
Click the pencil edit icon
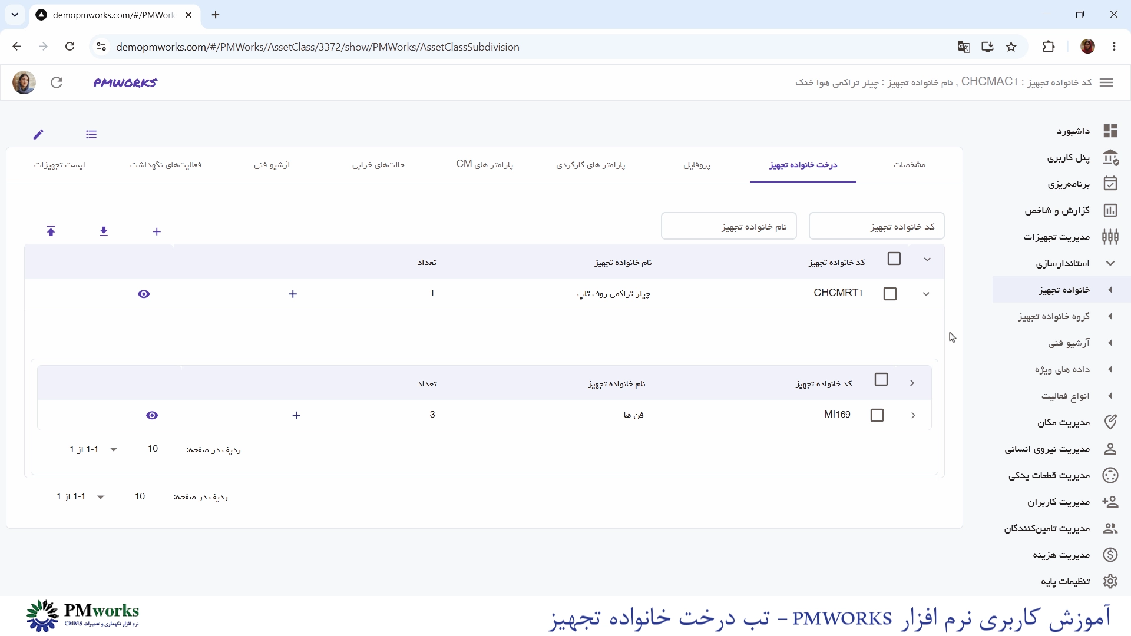click(38, 134)
